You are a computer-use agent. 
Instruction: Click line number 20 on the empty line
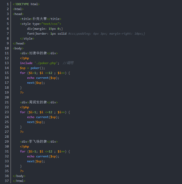(x=7, y=97)
